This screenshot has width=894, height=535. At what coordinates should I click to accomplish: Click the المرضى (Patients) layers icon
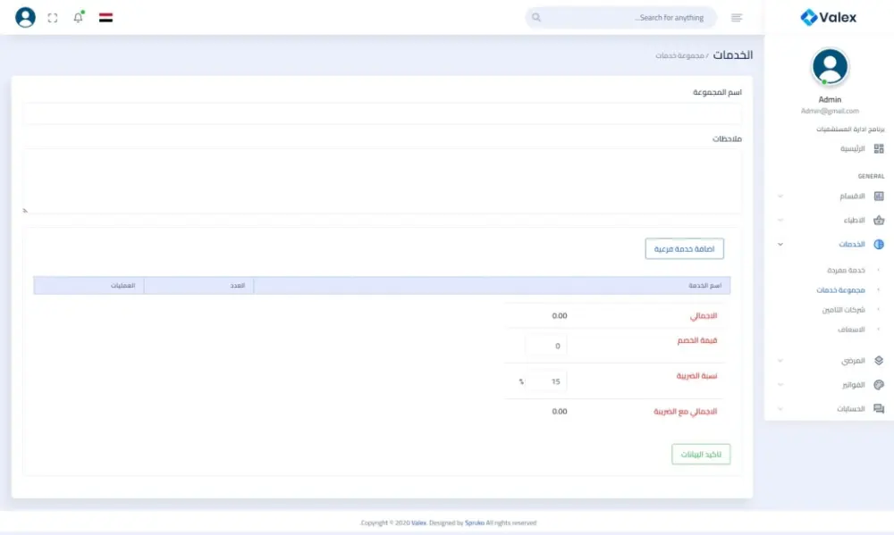point(880,361)
